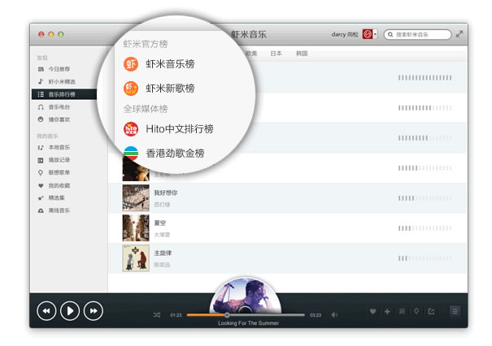Image resolution: width=492 pixels, height=346 pixels.
Task: Select 音乐排行榜 in the sidebar
Action: pos(64,94)
